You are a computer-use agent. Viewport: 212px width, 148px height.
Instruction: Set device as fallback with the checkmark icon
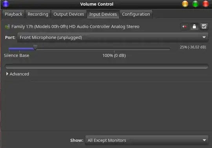(x=204, y=26)
